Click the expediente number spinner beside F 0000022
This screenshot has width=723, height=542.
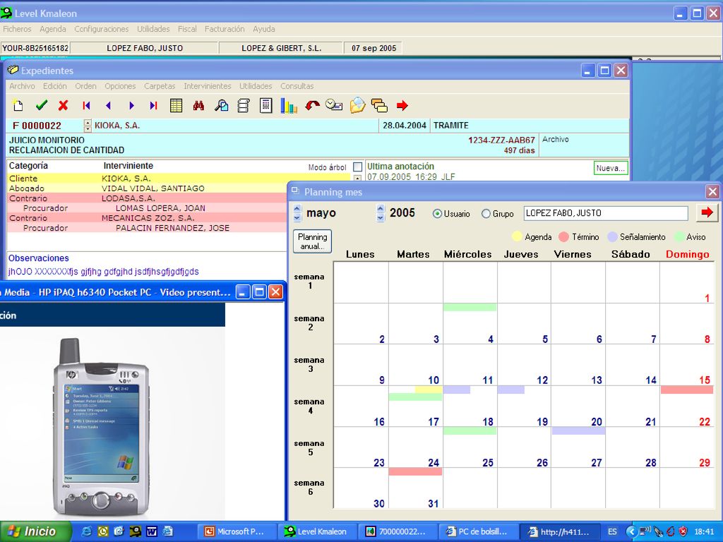click(88, 126)
